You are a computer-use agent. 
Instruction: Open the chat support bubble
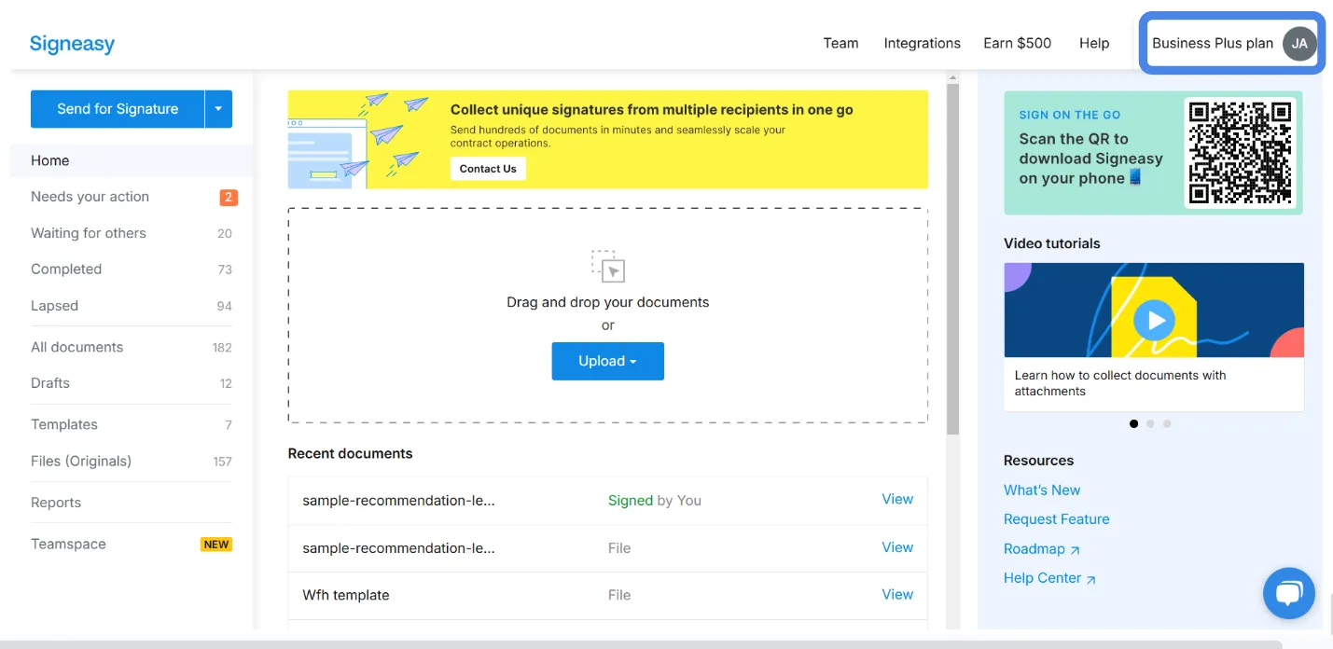(1288, 593)
